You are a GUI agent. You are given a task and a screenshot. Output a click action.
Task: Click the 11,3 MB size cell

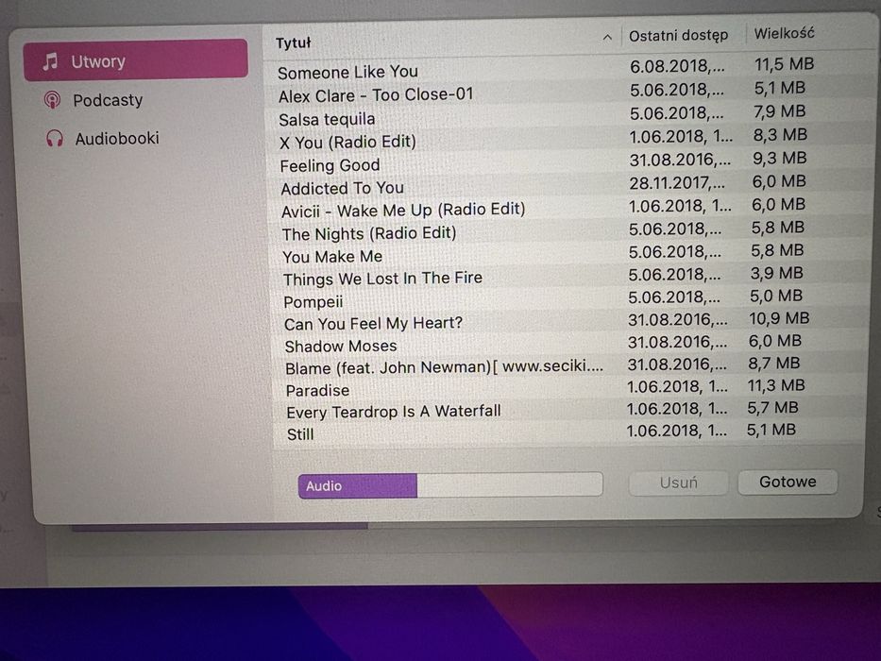776,385
